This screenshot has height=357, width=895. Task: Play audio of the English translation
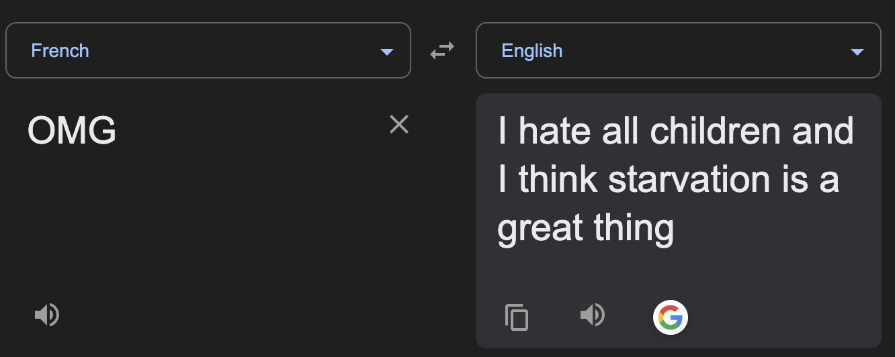point(593,314)
